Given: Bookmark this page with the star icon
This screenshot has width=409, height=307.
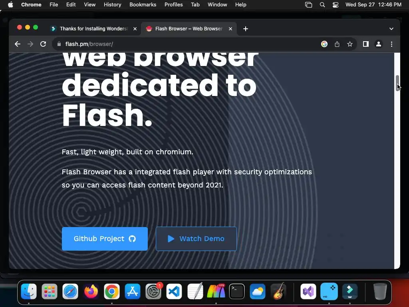Looking at the screenshot, I should (350, 44).
